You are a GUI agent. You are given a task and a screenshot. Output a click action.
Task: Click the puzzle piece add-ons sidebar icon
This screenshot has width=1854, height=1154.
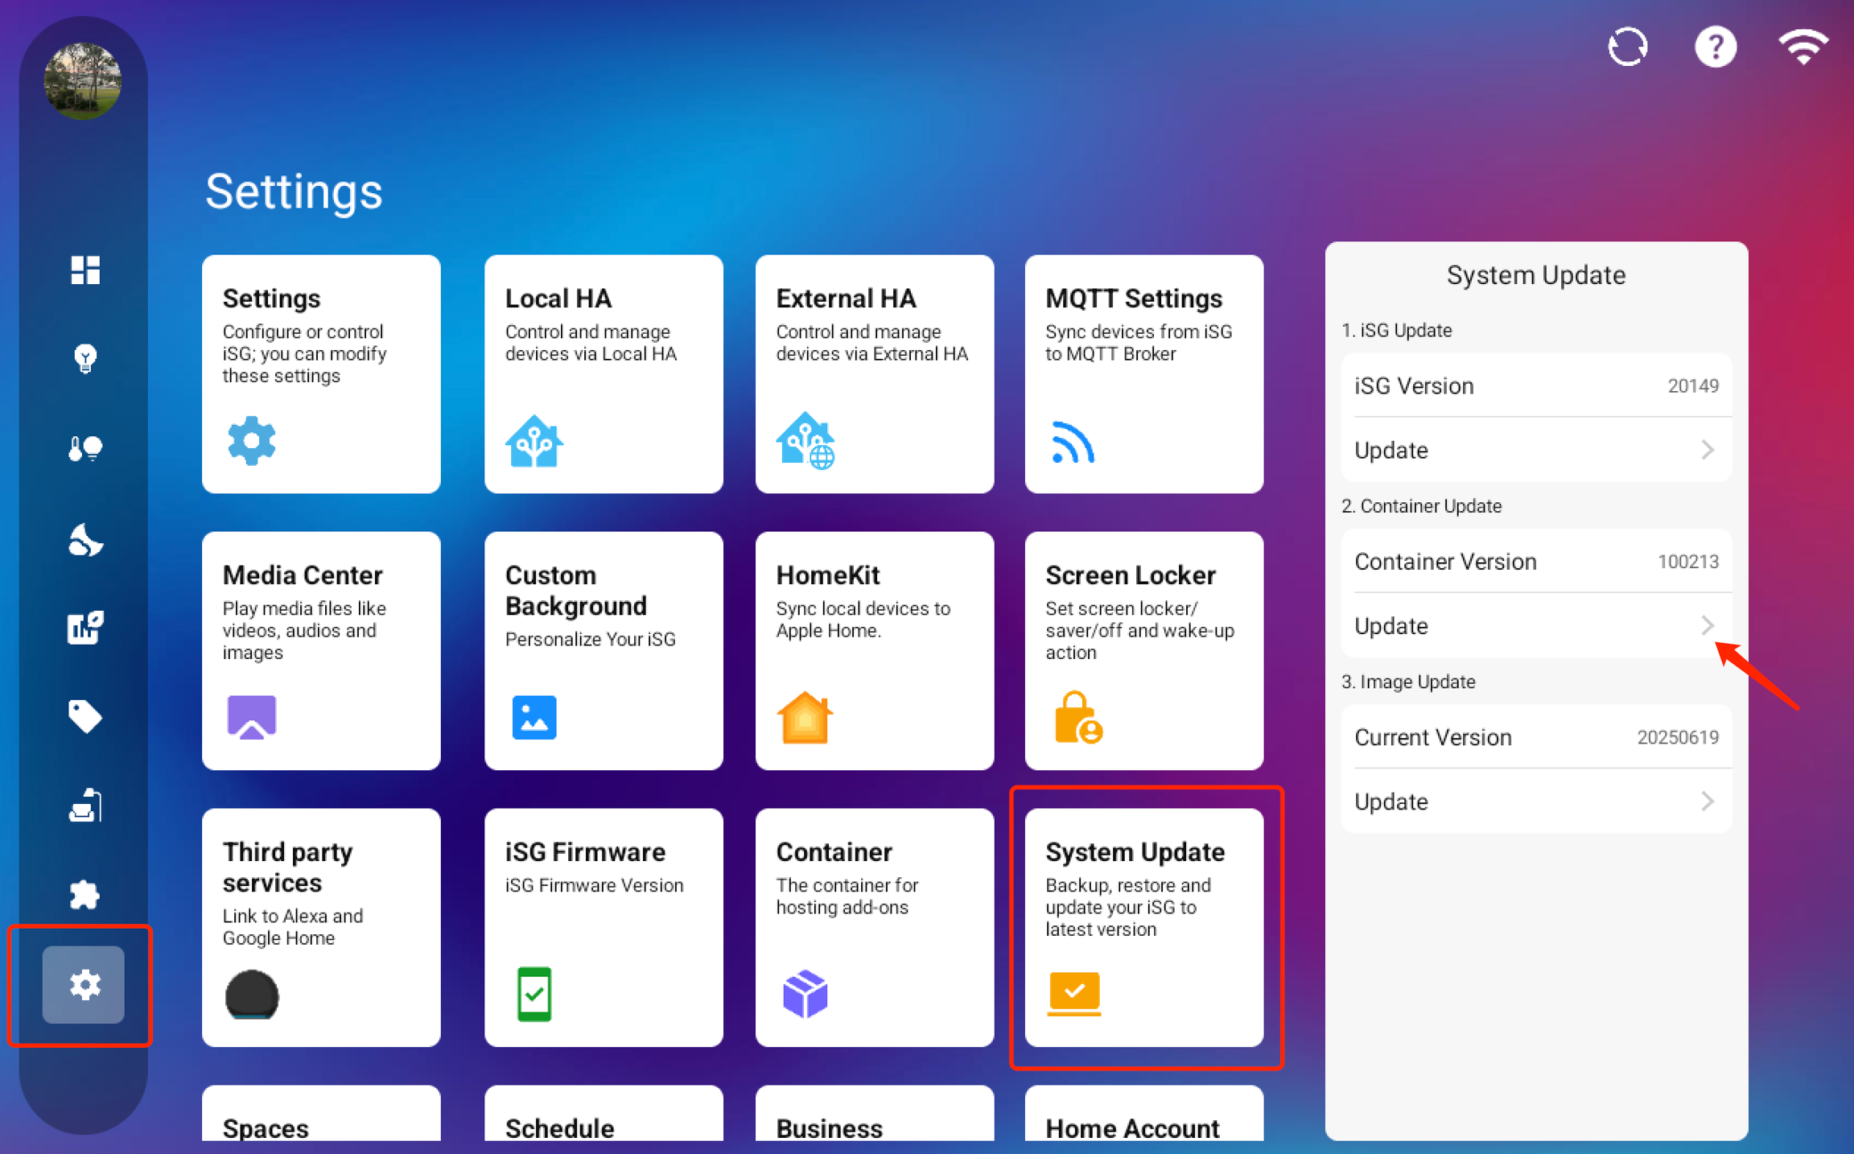point(84,894)
